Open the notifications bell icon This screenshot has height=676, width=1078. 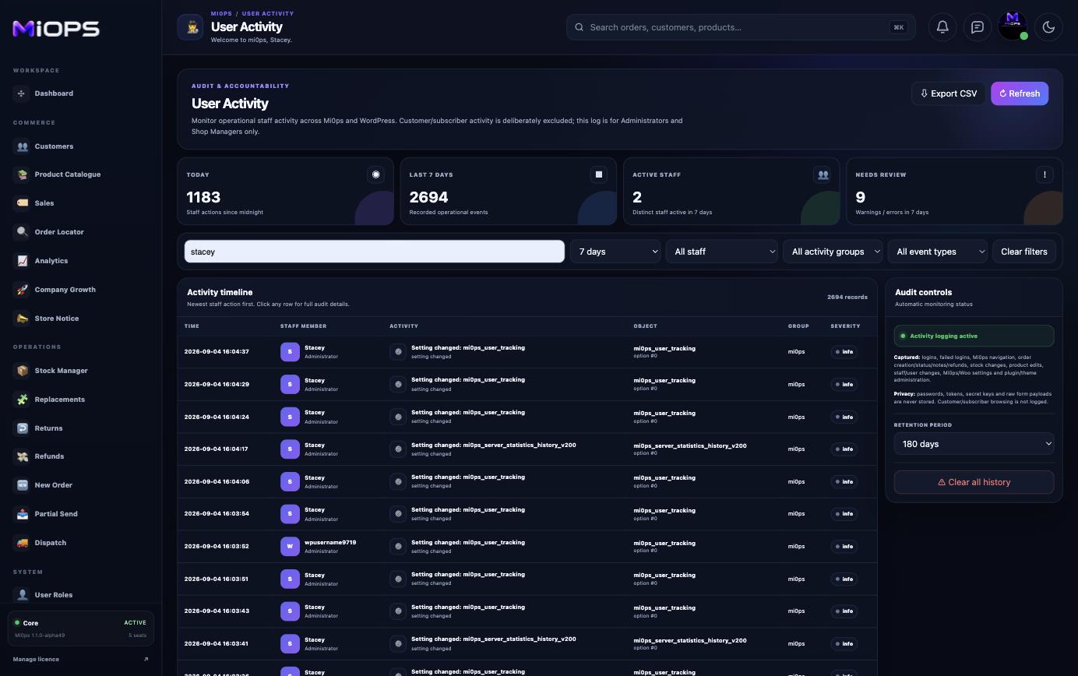tap(942, 27)
